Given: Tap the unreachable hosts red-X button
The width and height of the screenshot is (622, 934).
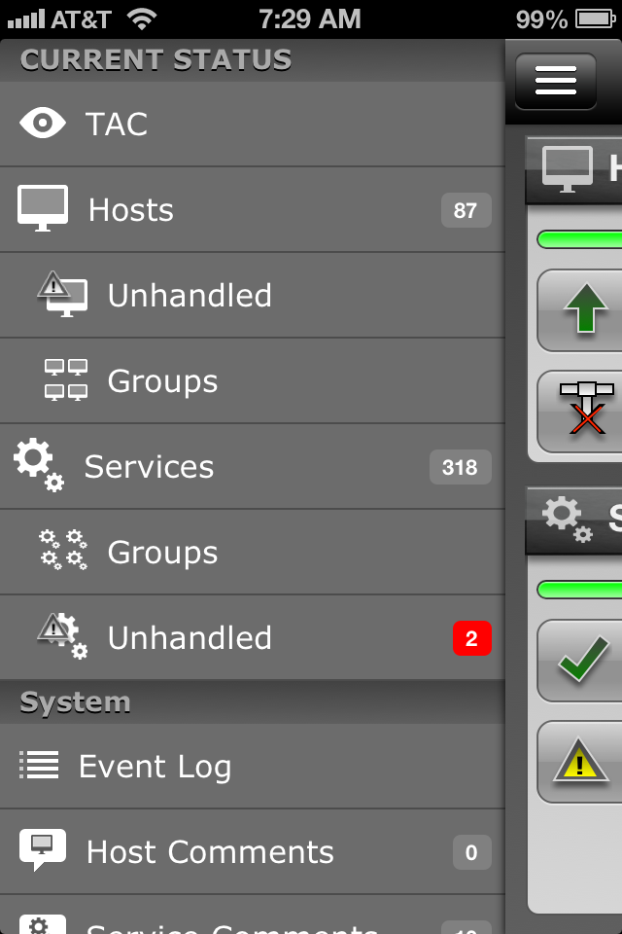Looking at the screenshot, I should click(x=580, y=412).
